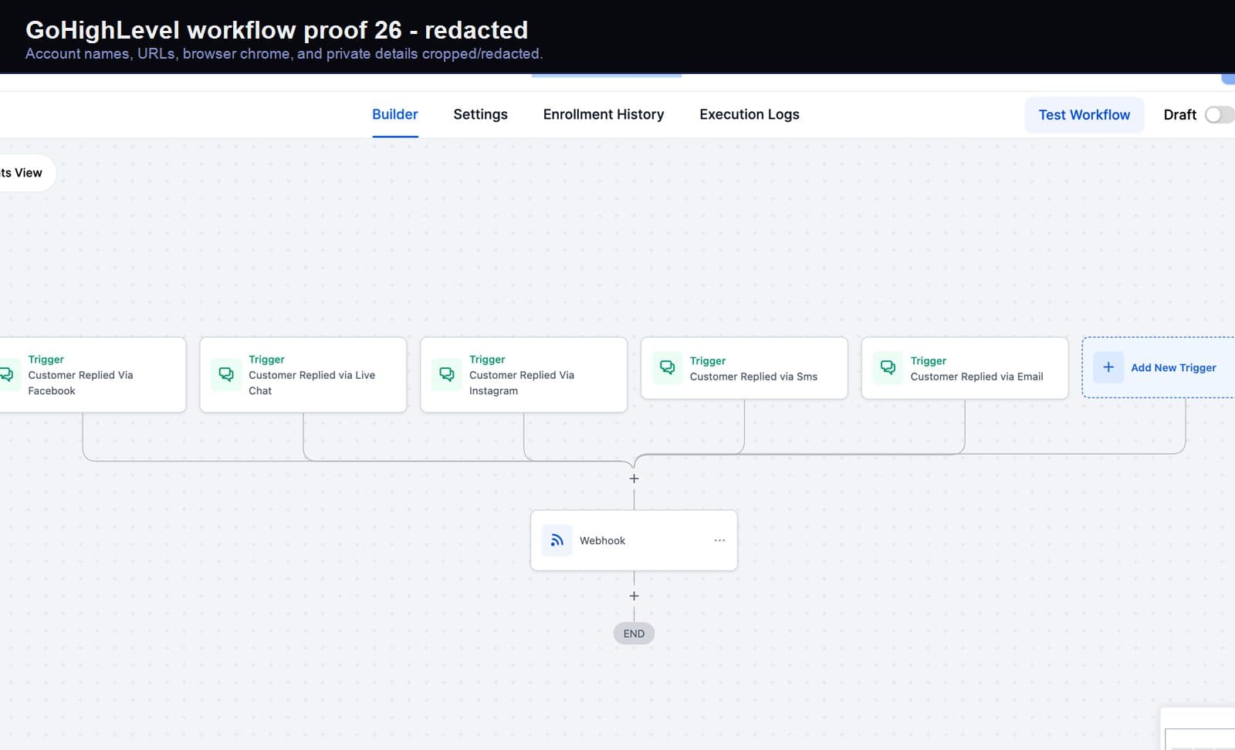The width and height of the screenshot is (1235, 750).
Task: Open the Settings tab
Action: coord(480,114)
